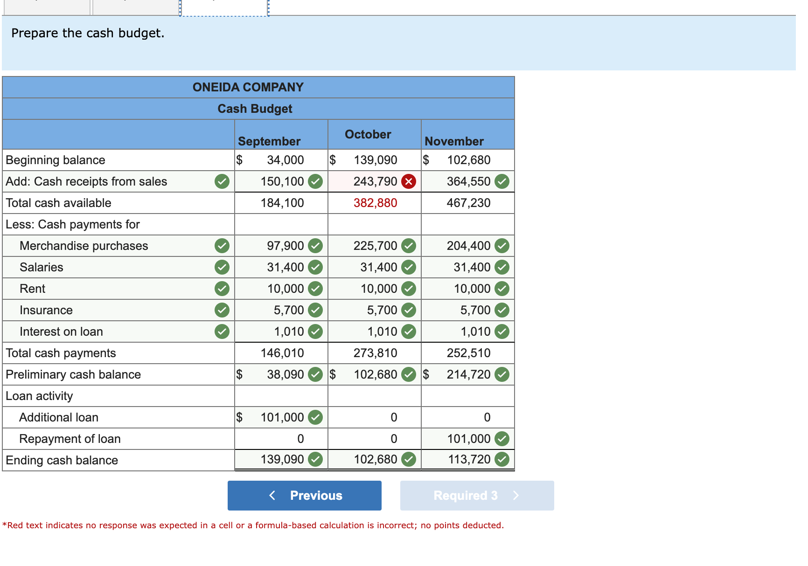The width and height of the screenshot is (808, 566).
Task: Click green check next to Rent label
Action: coord(222,289)
